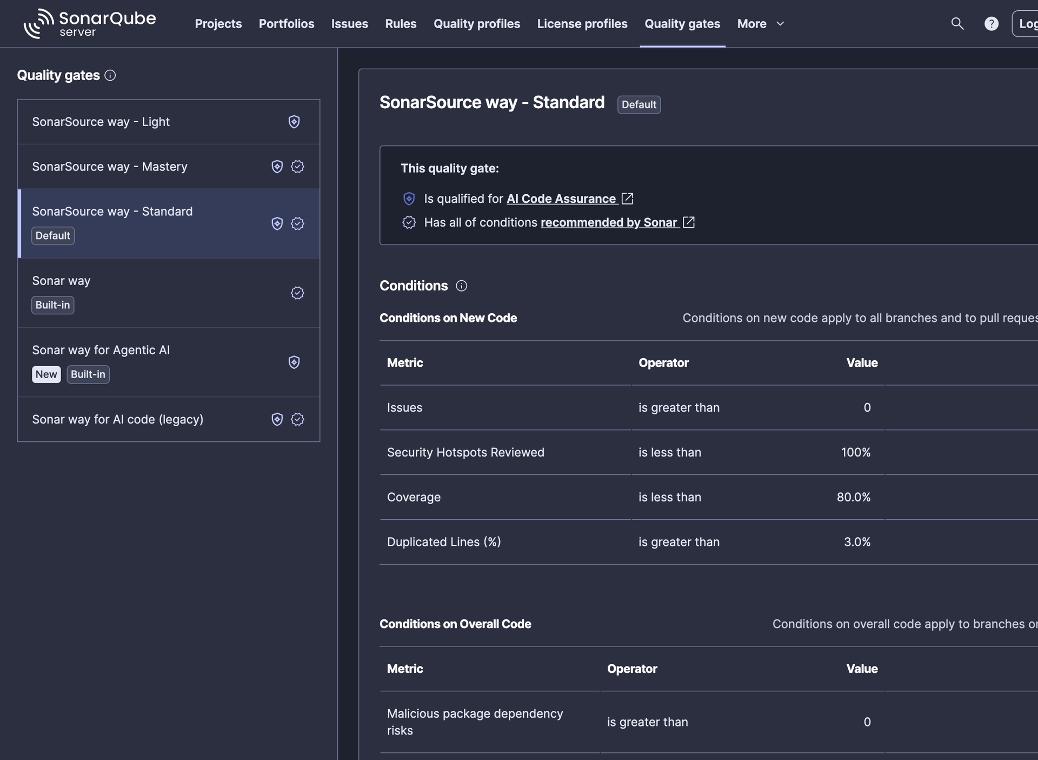This screenshot has width=1038, height=760.
Task: Click external link icon after AI Code Assurance
Action: point(628,199)
